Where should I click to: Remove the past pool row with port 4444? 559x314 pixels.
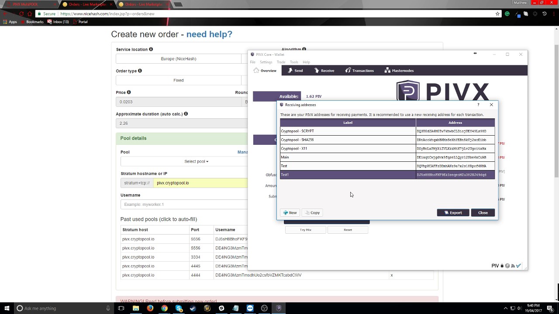point(392,275)
